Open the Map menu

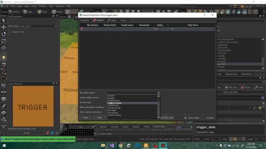point(20,6)
